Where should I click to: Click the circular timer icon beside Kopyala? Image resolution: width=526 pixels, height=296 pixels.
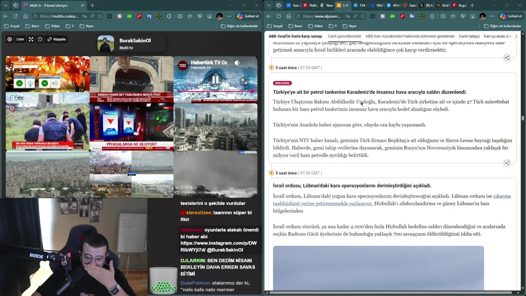[x=40, y=39]
